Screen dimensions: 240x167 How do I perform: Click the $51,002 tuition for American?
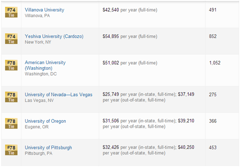(111, 63)
